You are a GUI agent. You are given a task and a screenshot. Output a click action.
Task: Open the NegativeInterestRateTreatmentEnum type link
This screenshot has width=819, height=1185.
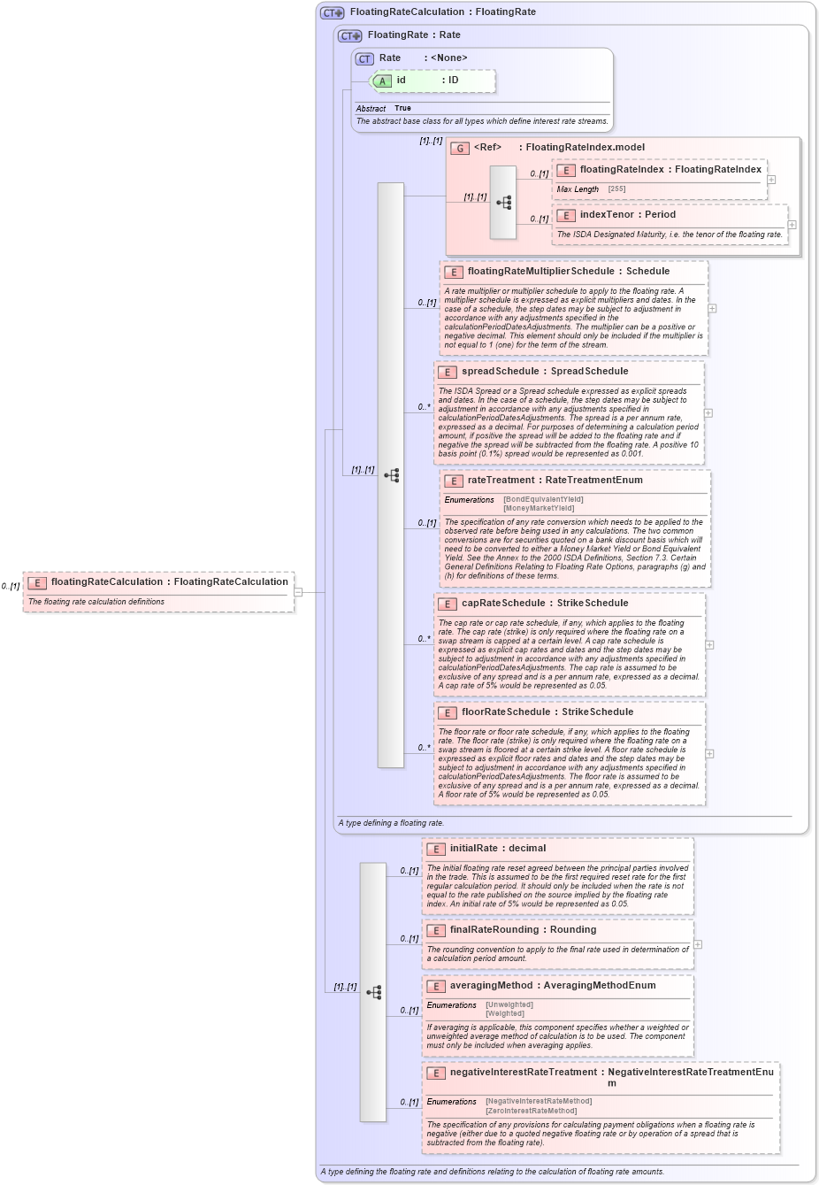pos(691,1078)
